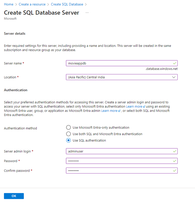Screen dimensions: 195x202
Task: Click the Password field validation checkmark
Action: pyautogui.click(x=175, y=161)
